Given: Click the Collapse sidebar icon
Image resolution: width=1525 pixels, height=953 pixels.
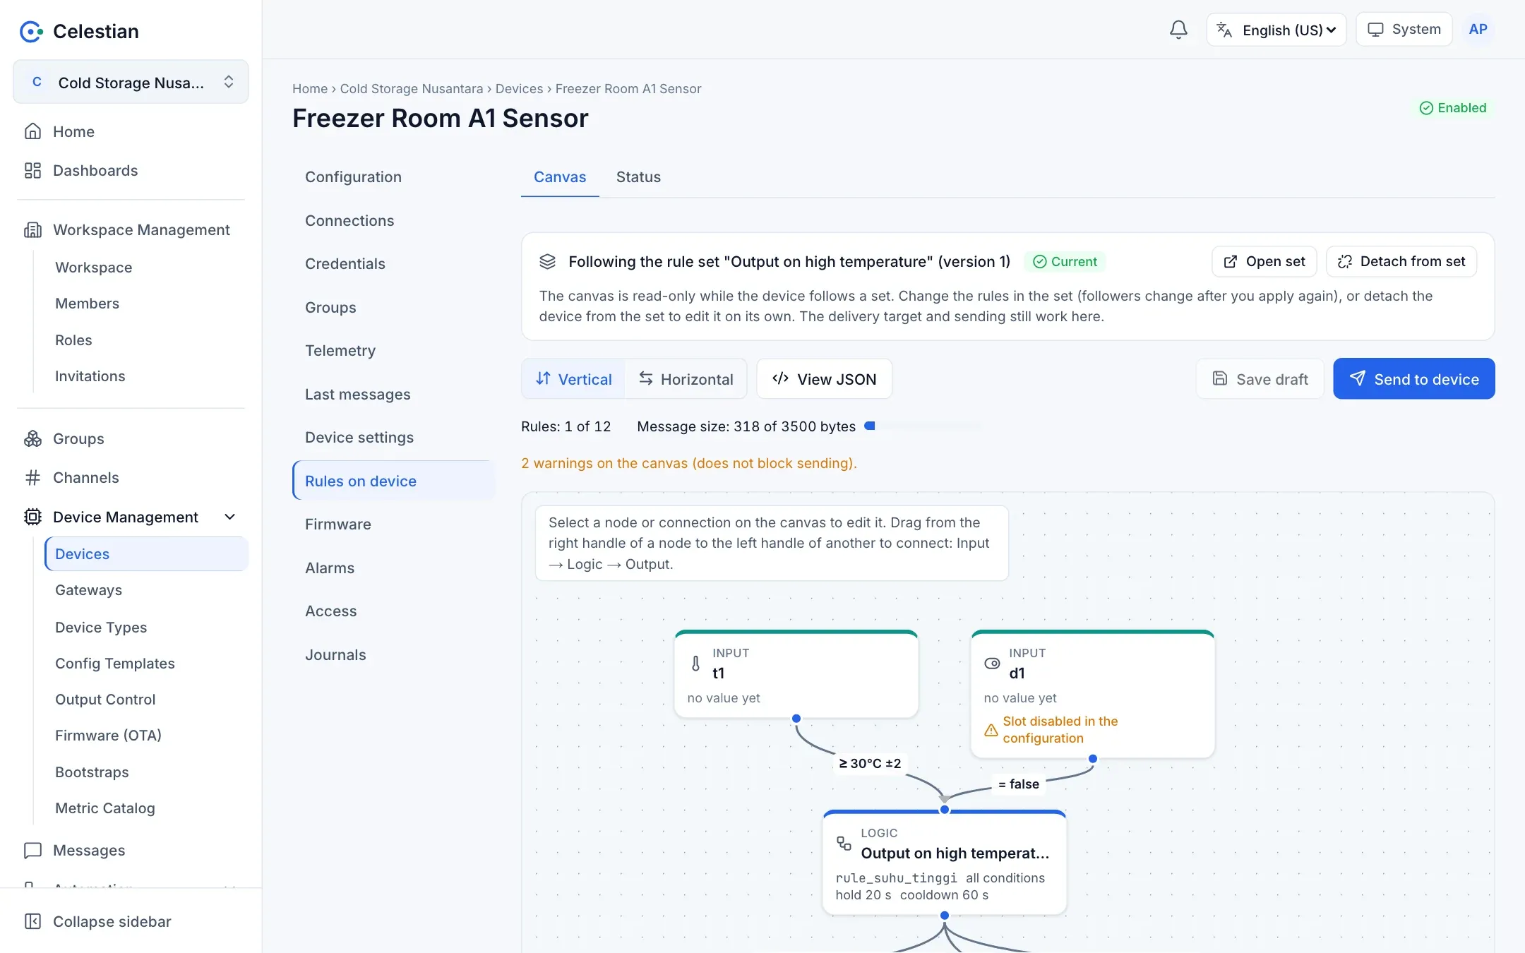Looking at the screenshot, I should point(32,921).
